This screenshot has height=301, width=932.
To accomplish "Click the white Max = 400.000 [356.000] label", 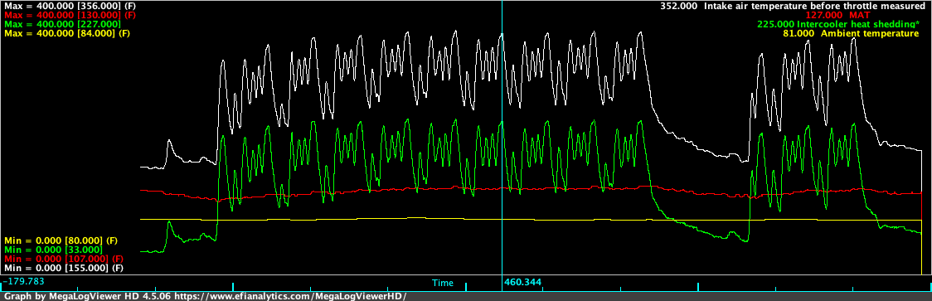I will click(x=70, y=5).
